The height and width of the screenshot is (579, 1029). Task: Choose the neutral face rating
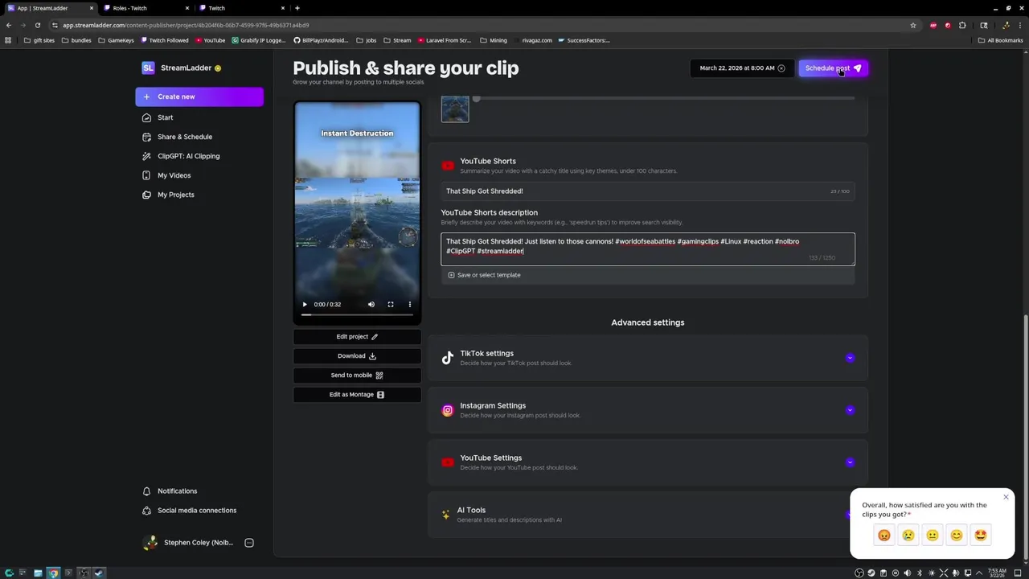tap(933, 536)
